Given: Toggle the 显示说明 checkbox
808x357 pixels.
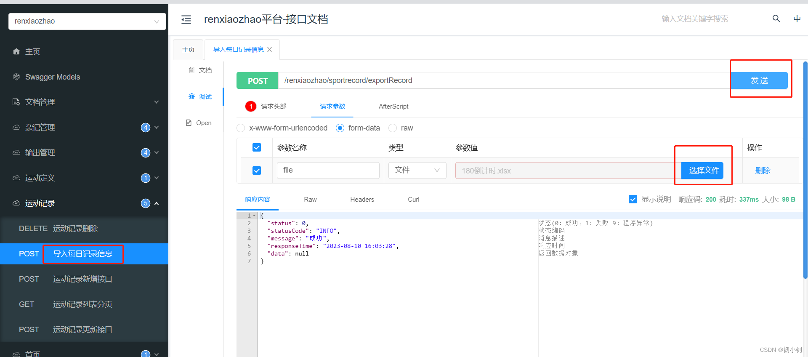Looking at the screenshot, I should pyautogui.click(x=633, y=199).
